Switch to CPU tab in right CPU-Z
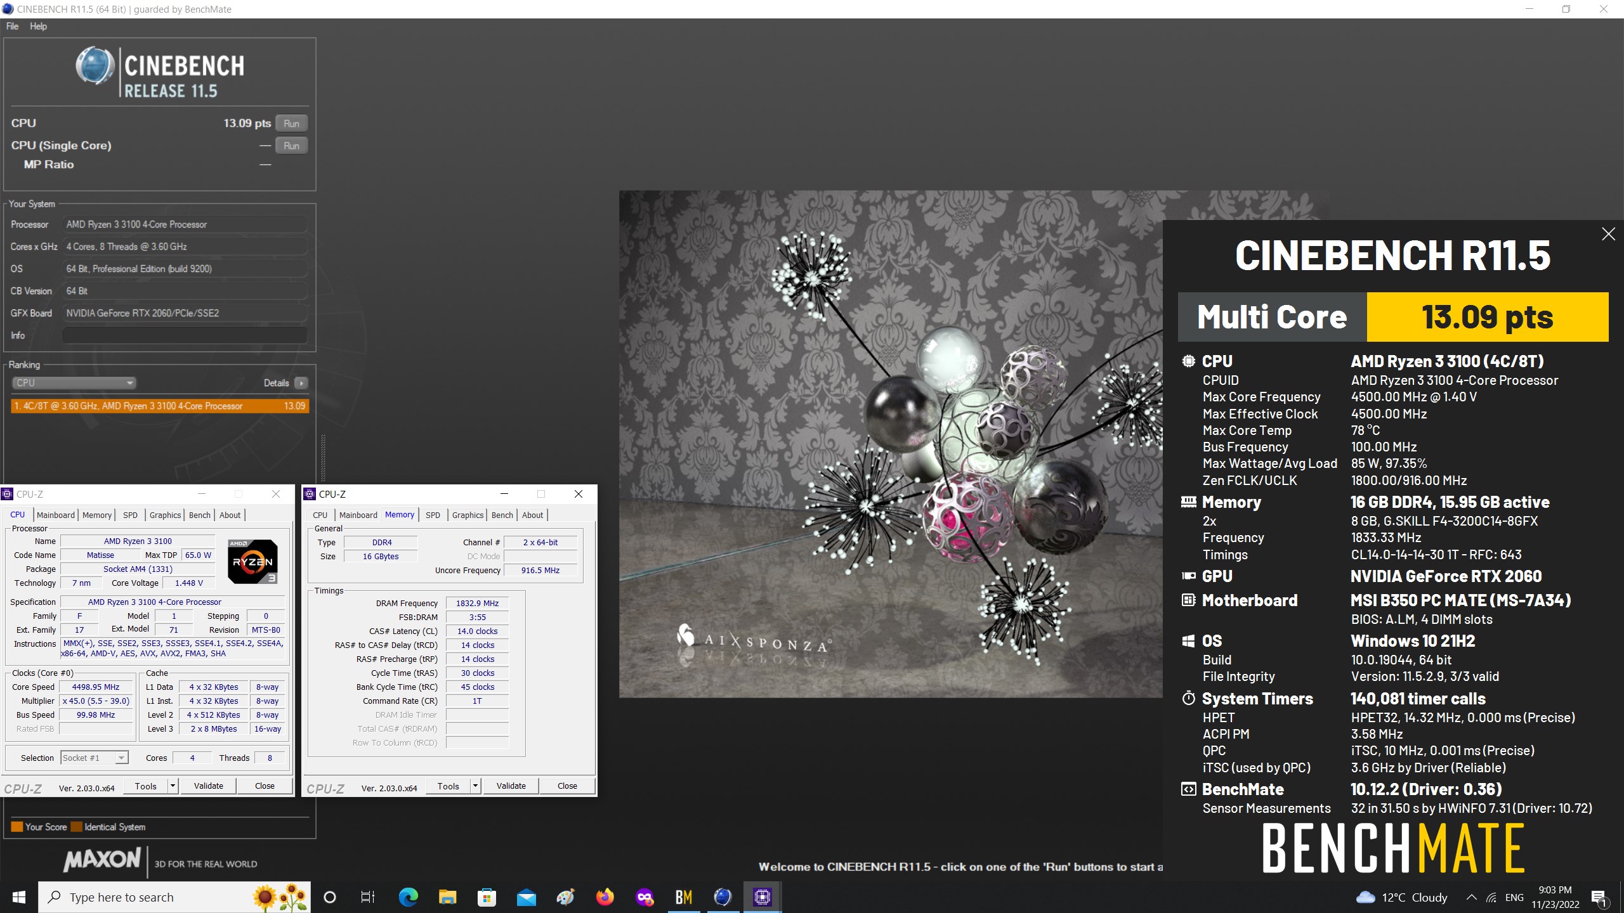Image resolution: width=1624 pixels, height=913 pixels. pos(320,515)
